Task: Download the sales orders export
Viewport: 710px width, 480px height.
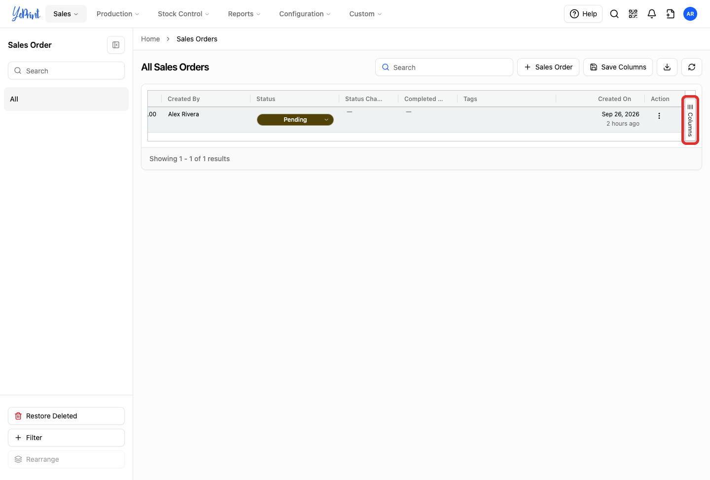Action: coord(667,67)
